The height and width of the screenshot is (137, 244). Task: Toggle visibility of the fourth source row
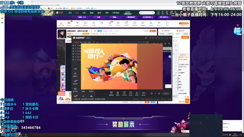[73, 54]
